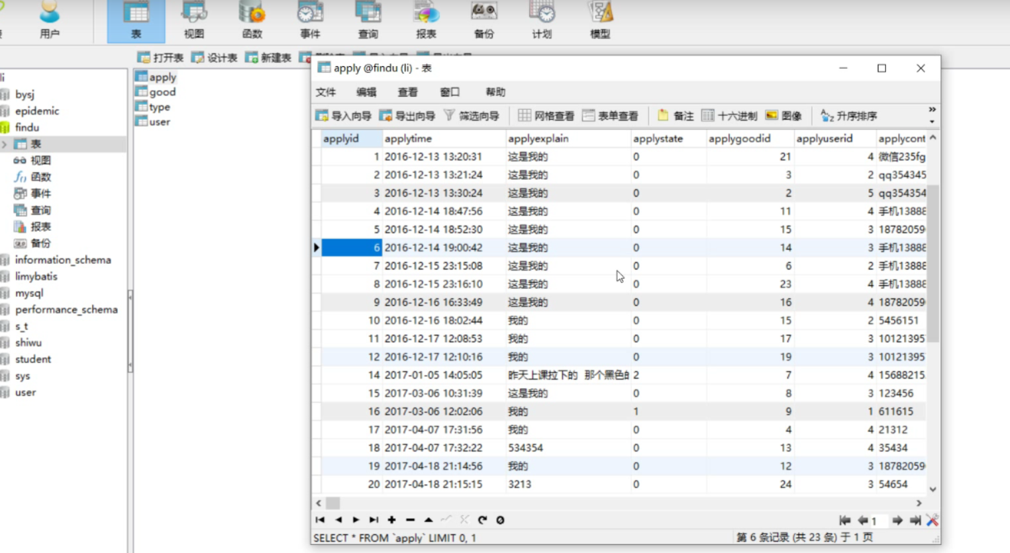The image size is (1010, 553).
Task: Go to the next record
Action: pos(356,520)
